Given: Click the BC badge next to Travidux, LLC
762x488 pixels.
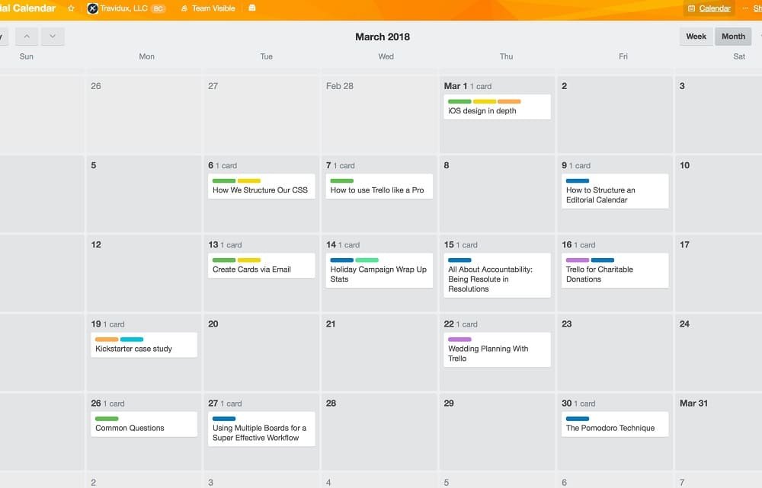Looking at the screenshot, I should click(x=158, y=9).
